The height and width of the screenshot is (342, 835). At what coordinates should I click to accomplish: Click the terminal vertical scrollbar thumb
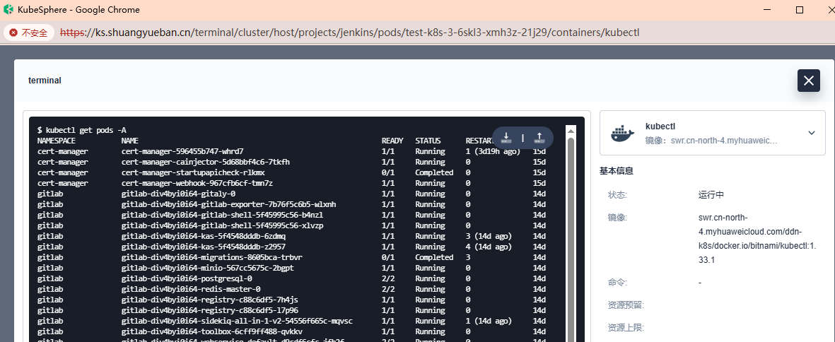point(571,240)
